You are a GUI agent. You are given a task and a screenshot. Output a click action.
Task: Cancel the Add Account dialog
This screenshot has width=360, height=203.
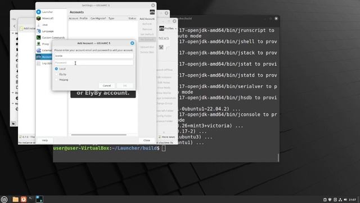point(107,86)
